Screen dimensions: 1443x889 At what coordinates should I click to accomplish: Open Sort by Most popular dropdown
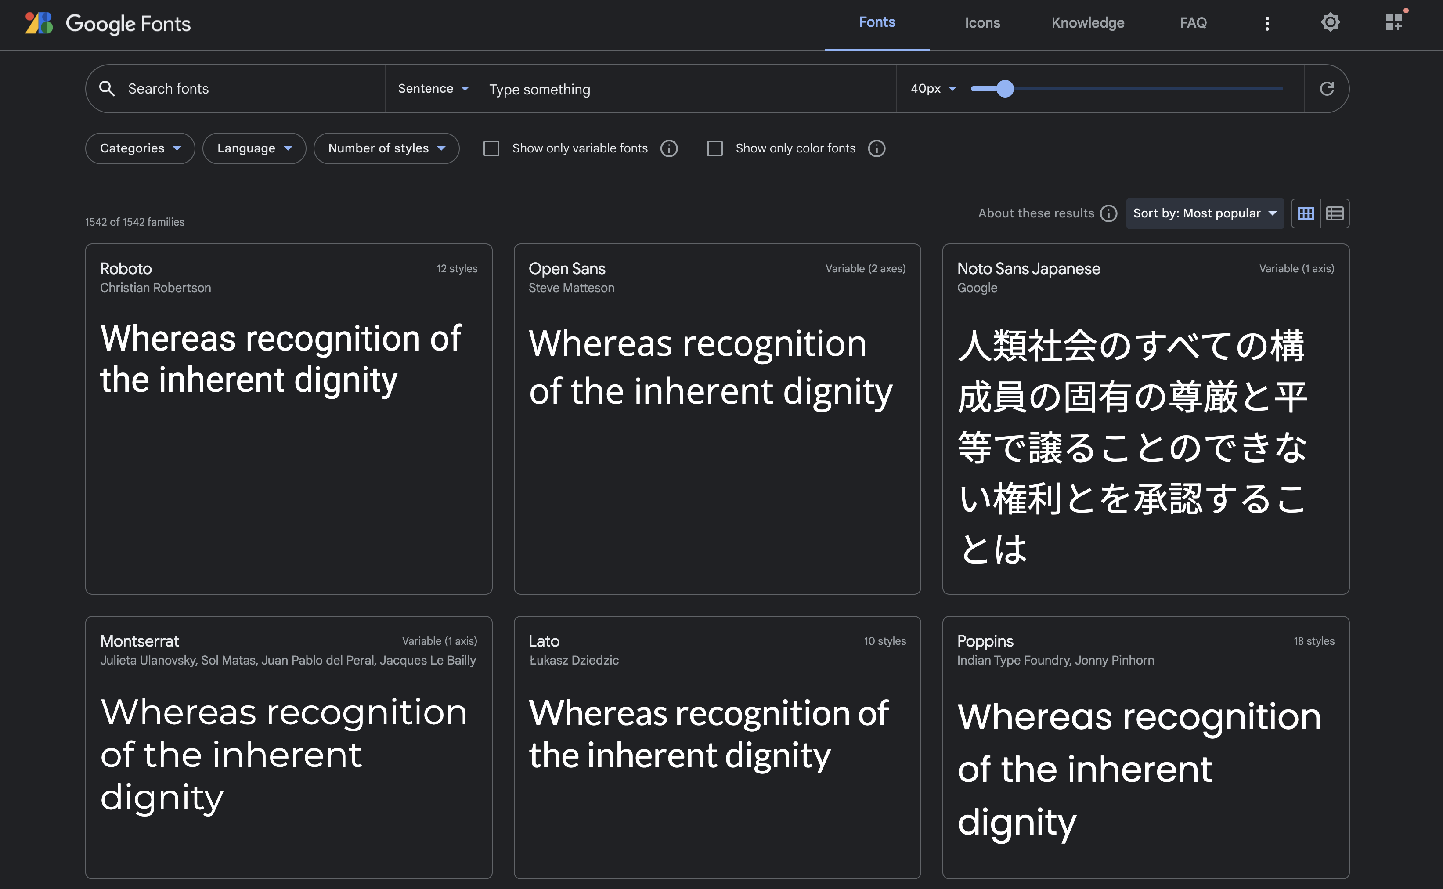click(1205, 213)
